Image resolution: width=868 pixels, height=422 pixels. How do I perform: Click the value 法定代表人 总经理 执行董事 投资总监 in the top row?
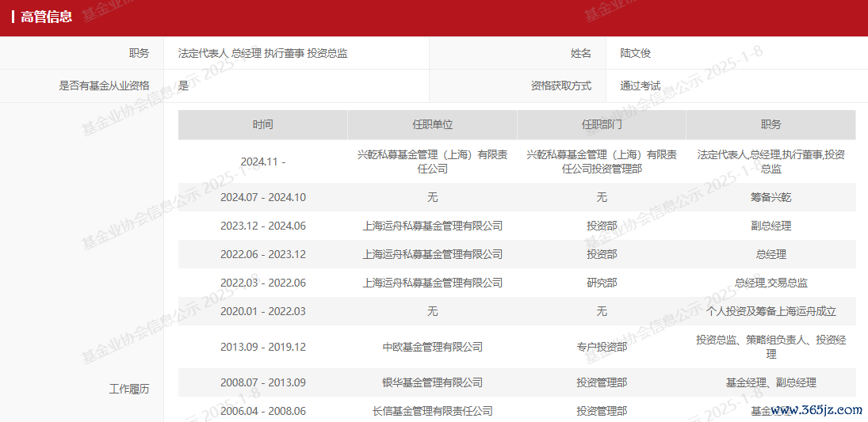[263, 53]
